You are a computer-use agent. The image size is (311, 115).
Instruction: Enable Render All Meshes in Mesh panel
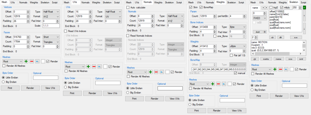(x=14, y=66)
